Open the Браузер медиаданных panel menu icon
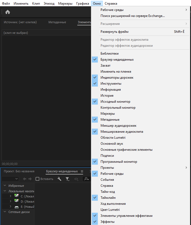The image size is (191, 225). pos(82,171)
